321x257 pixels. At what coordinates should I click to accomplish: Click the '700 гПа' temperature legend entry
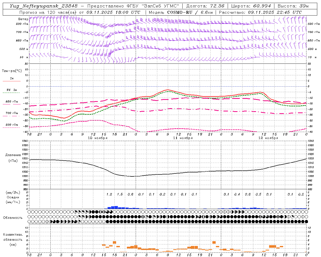pos(12,113)
